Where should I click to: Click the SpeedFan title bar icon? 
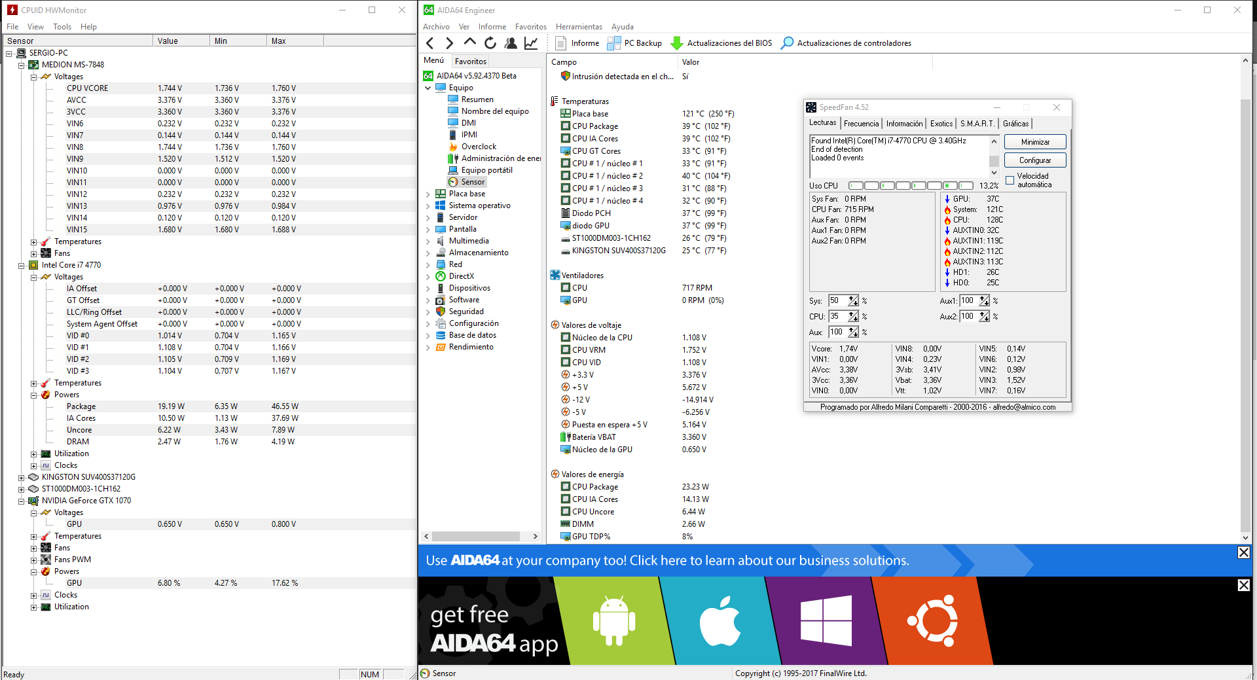(x=811, y=107)
